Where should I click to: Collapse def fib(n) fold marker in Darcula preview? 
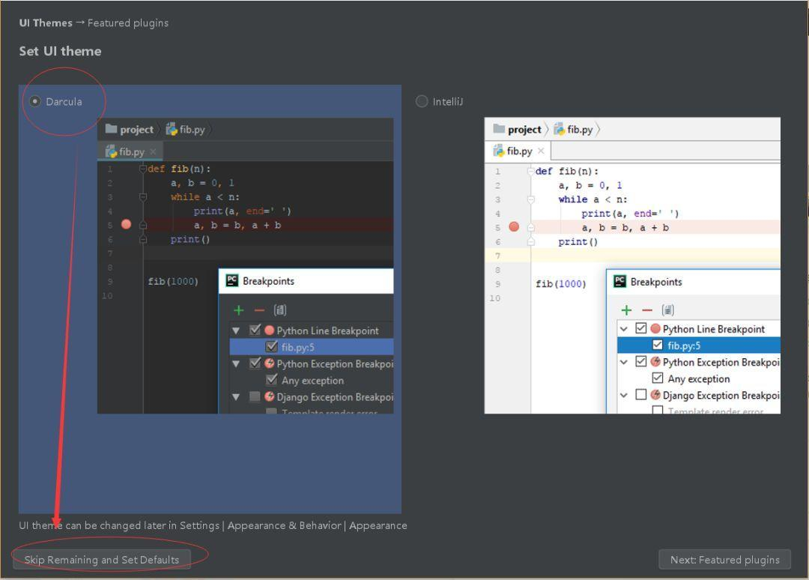coord(143,169)
